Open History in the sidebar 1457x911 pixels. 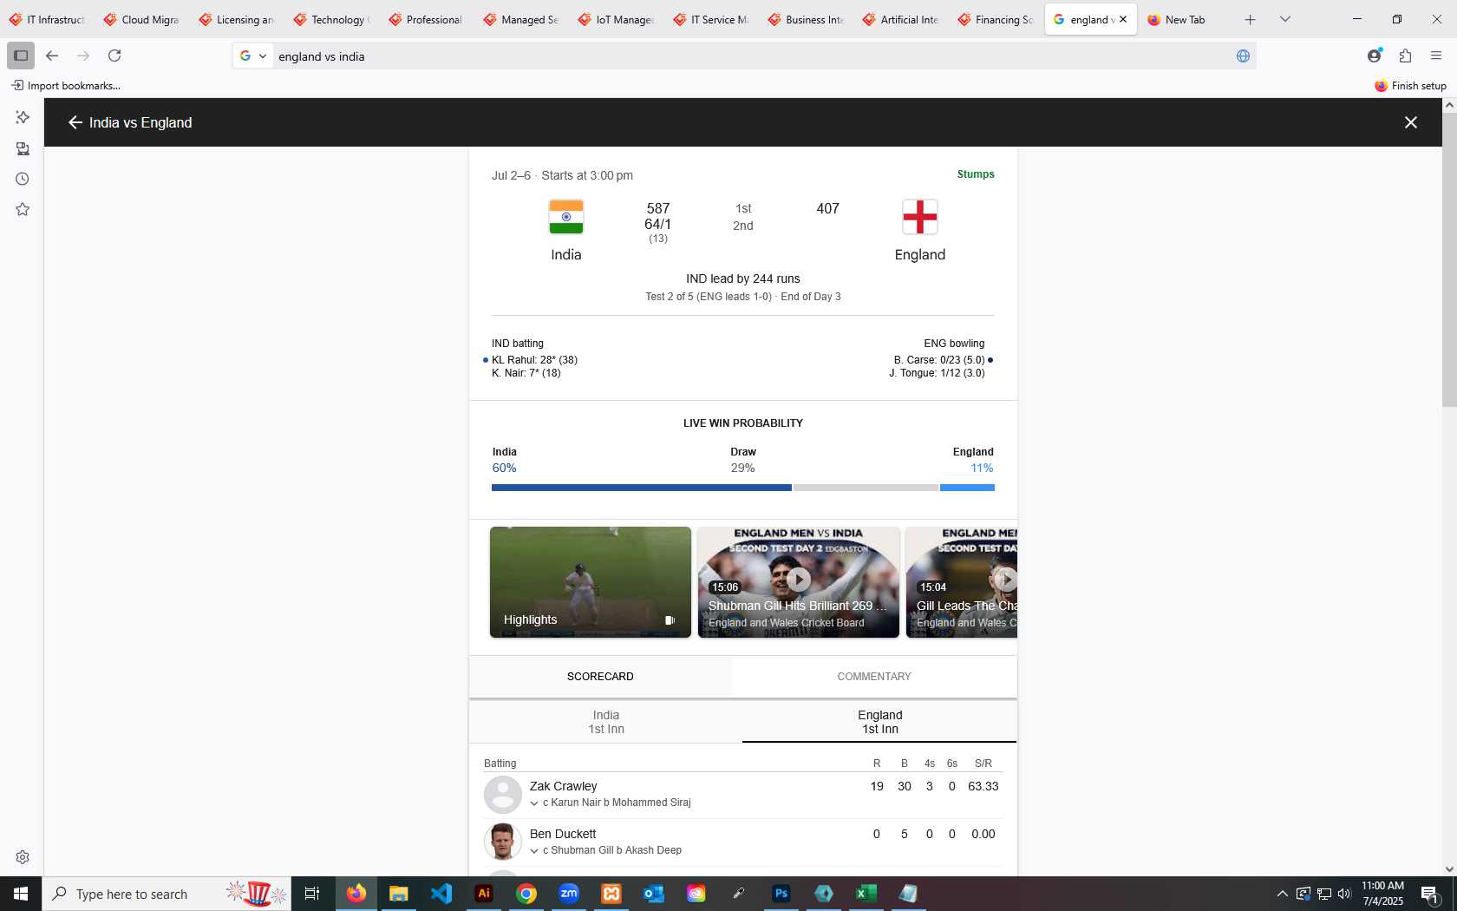23,179
